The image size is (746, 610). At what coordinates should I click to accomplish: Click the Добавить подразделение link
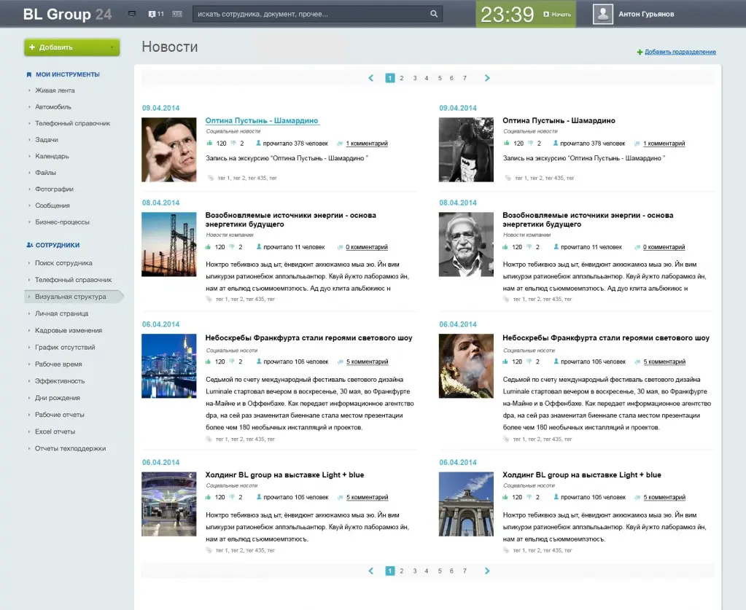coord(680,52)
